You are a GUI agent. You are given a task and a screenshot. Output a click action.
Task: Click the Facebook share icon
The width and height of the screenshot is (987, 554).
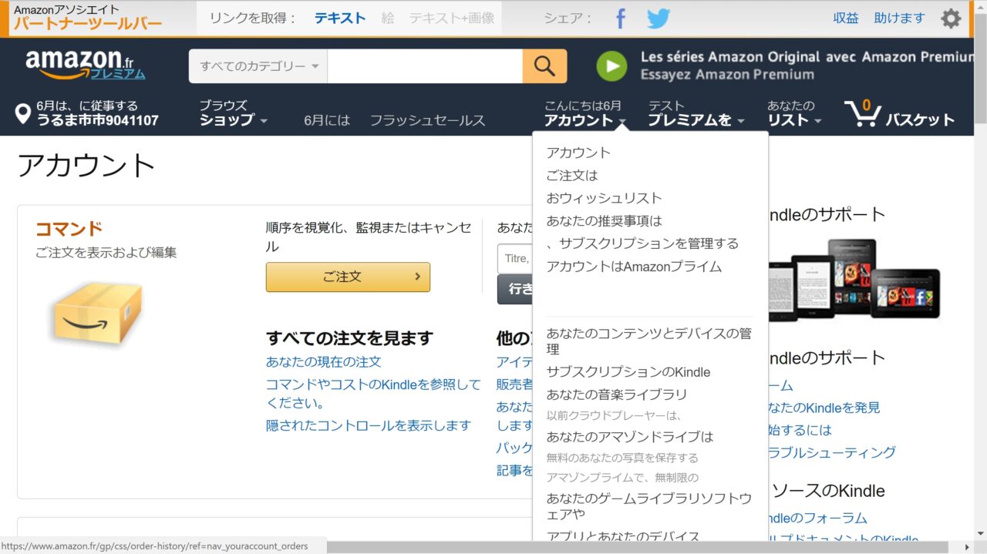click(621, 18)
